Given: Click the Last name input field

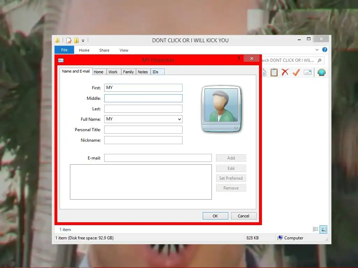Looking at the screenshot, I should 143,109.
